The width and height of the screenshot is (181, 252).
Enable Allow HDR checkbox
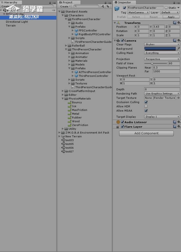(146, 106)
